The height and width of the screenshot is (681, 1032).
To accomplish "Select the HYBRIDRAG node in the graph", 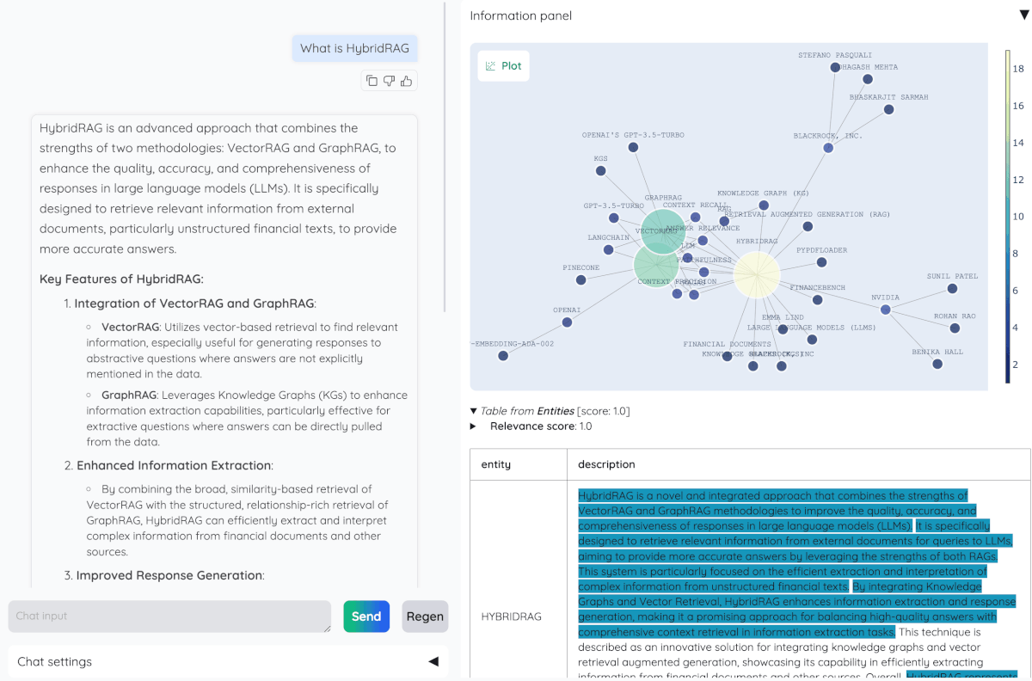I will click(757, 273).
